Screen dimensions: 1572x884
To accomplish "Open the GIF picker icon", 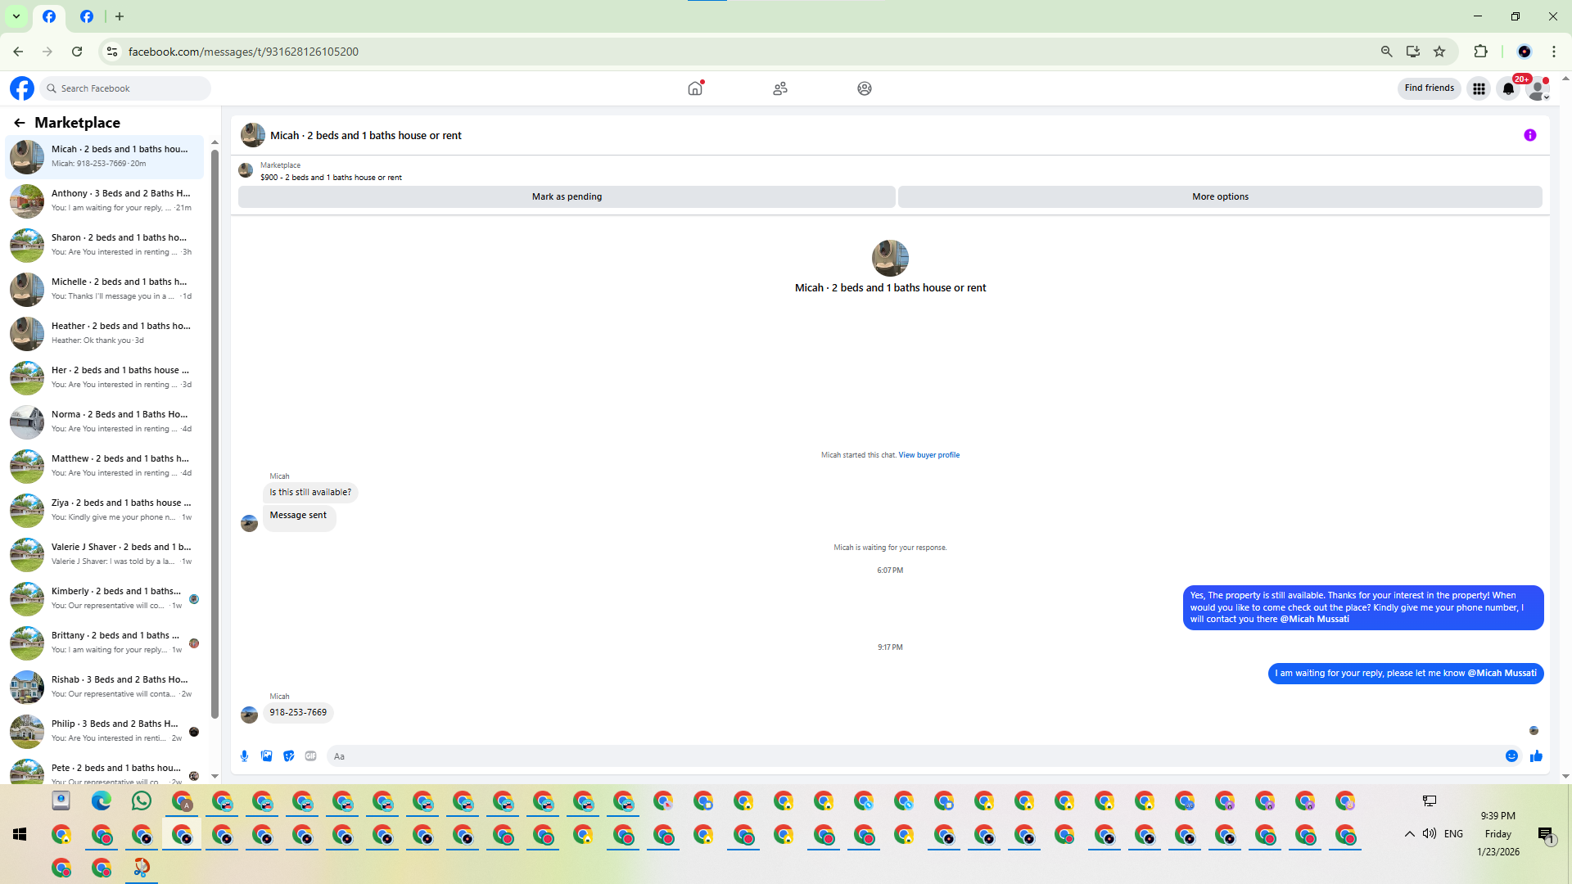I will coord(310,756).
